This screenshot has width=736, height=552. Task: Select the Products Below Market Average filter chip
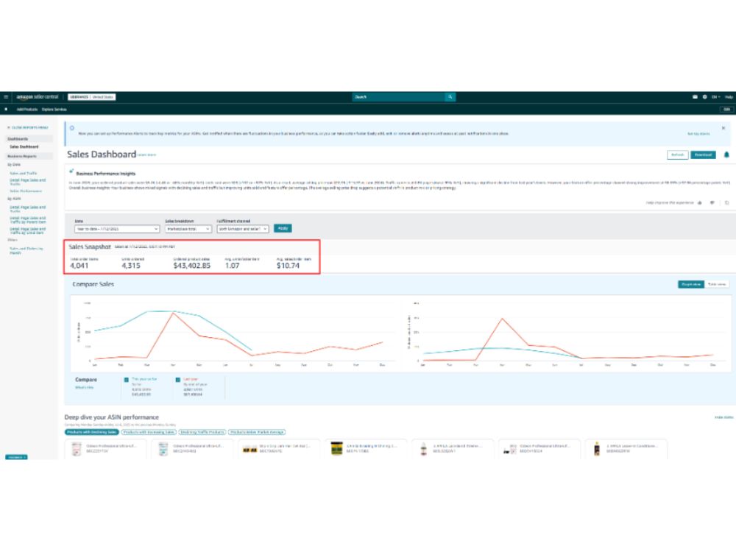257,432
